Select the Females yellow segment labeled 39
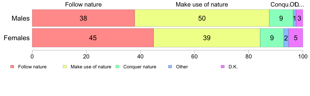This screenshot has width=310, height=96. tap(207, 38)
